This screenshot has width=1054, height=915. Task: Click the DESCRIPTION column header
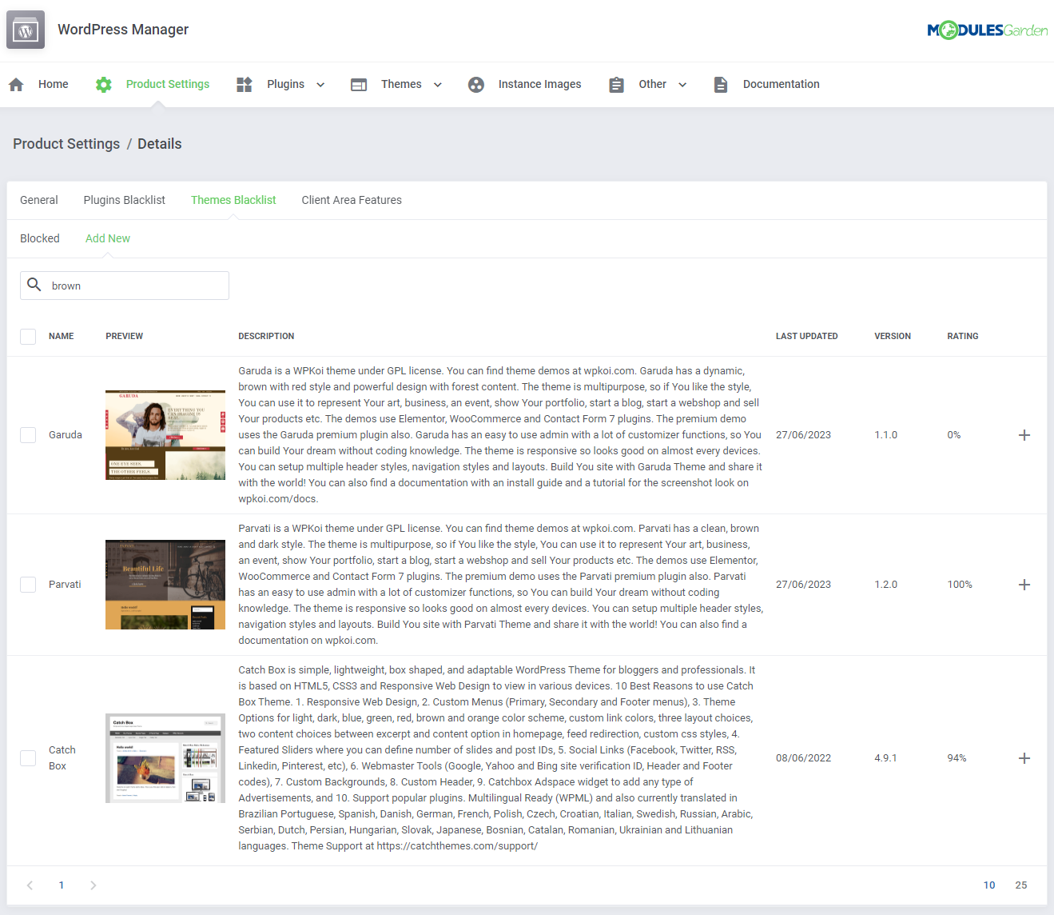tap(266, 336)
